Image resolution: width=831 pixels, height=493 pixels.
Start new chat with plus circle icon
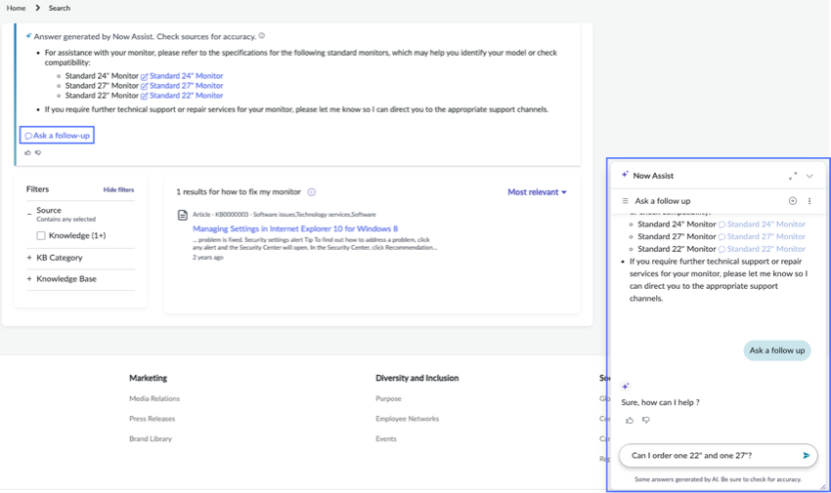pyautogui.click(x=793, y=201)
